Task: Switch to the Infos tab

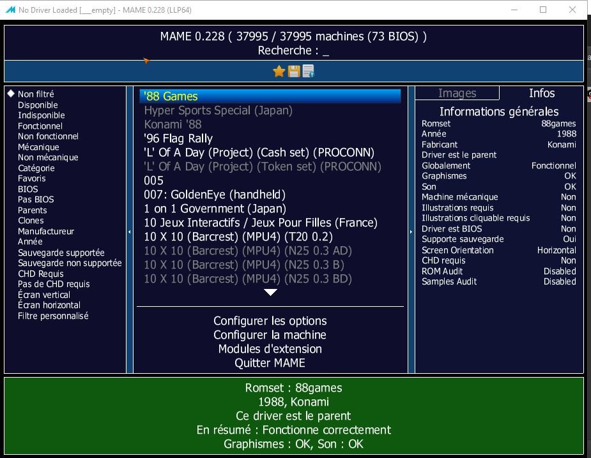Action: pos(541,93)
